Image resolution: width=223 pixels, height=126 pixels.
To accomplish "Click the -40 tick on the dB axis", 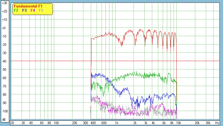I will [4, 61].
